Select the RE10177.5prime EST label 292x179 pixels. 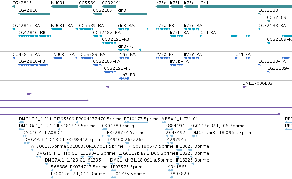141,119
